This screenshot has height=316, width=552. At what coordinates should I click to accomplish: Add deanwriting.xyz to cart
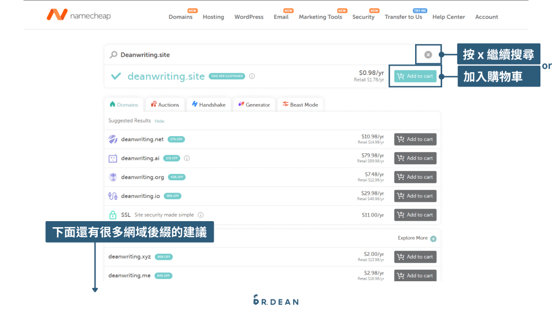point(416,257)
